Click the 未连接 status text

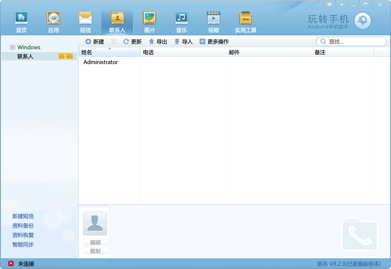(x=26, y=264)
